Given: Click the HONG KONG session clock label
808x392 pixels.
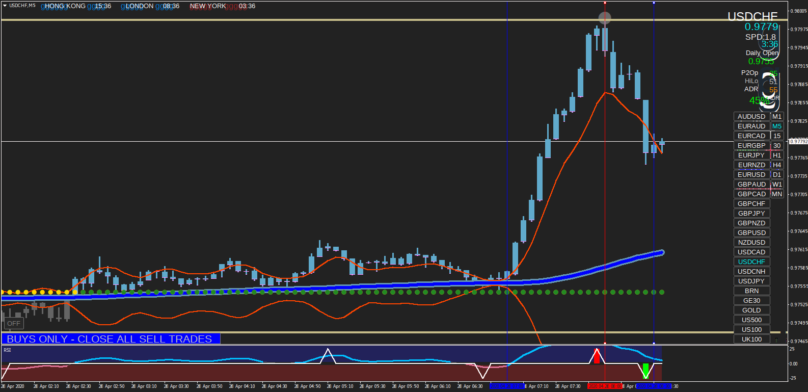Looking at the screenshot, I should coord(65,6).
